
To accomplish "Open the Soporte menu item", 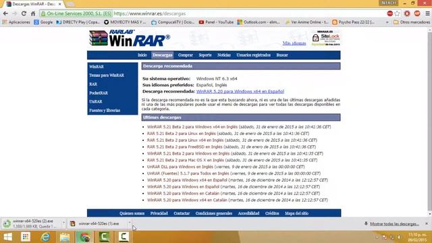I will coord(205,55).
